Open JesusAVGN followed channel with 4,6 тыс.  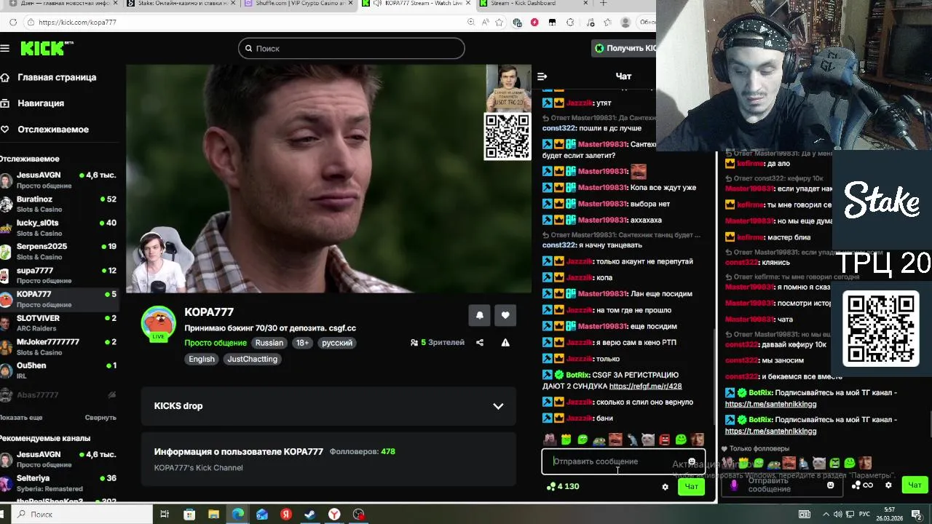(x=58, y=180)
